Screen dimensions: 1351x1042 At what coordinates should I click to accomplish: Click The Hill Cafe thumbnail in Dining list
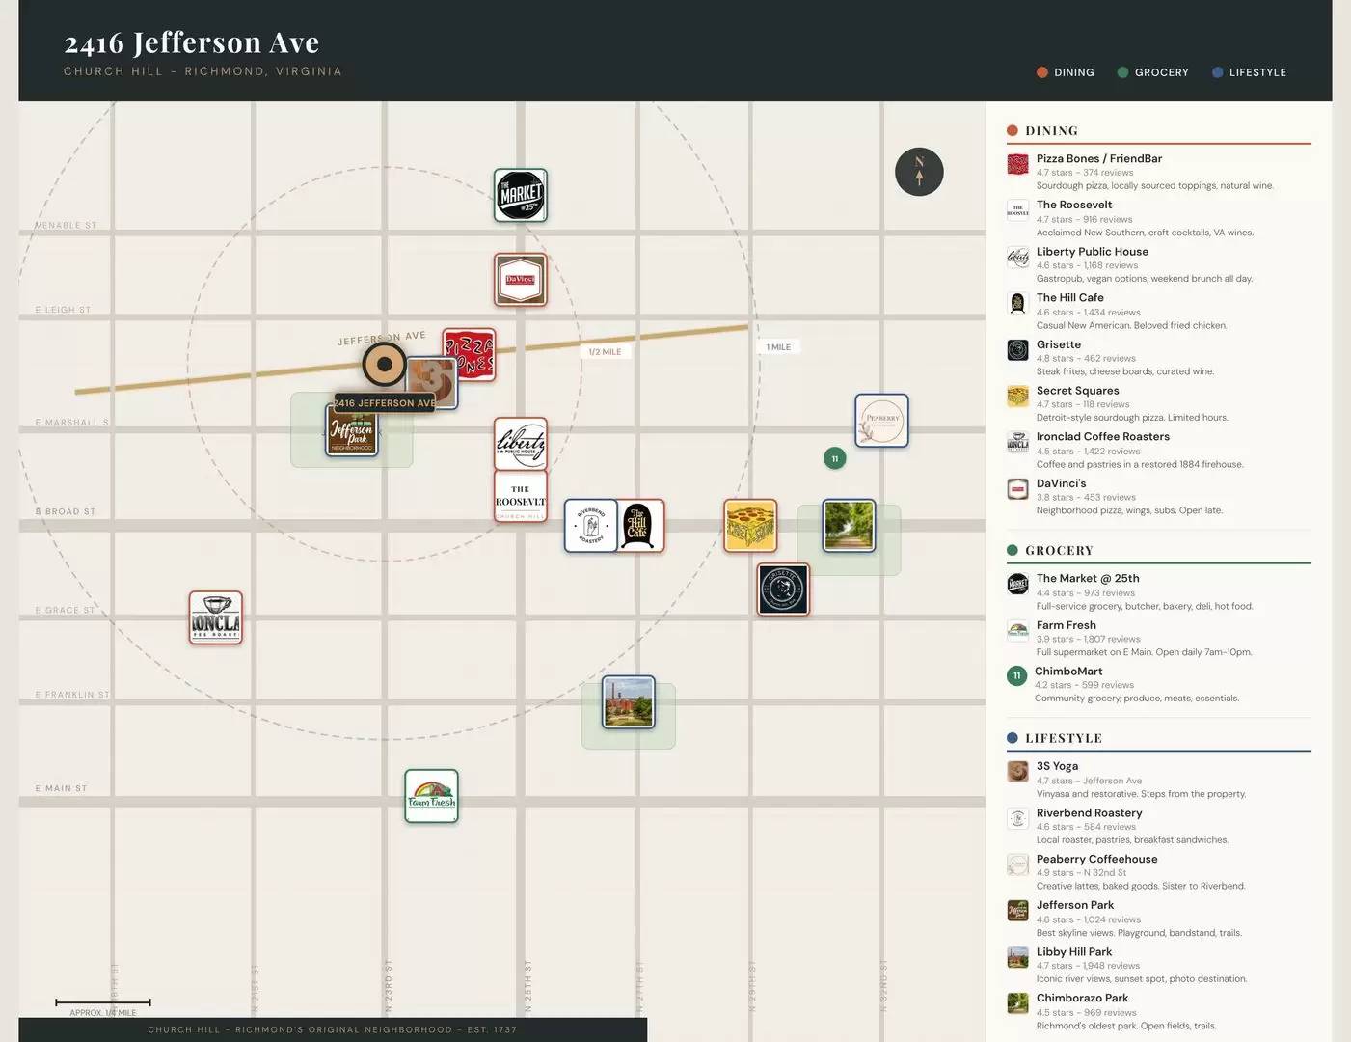pos(1017,303)
